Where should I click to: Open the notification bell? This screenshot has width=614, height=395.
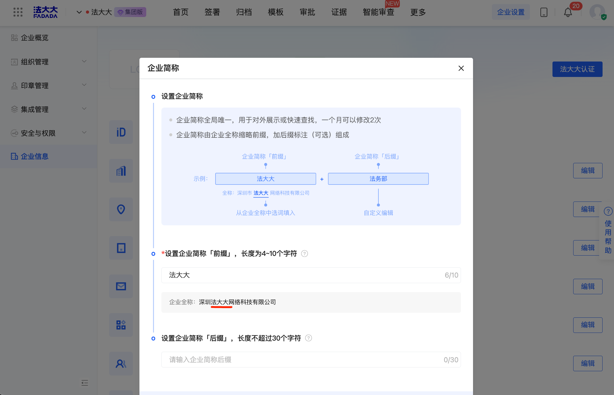pyautogui.click(x=568, y=12)
